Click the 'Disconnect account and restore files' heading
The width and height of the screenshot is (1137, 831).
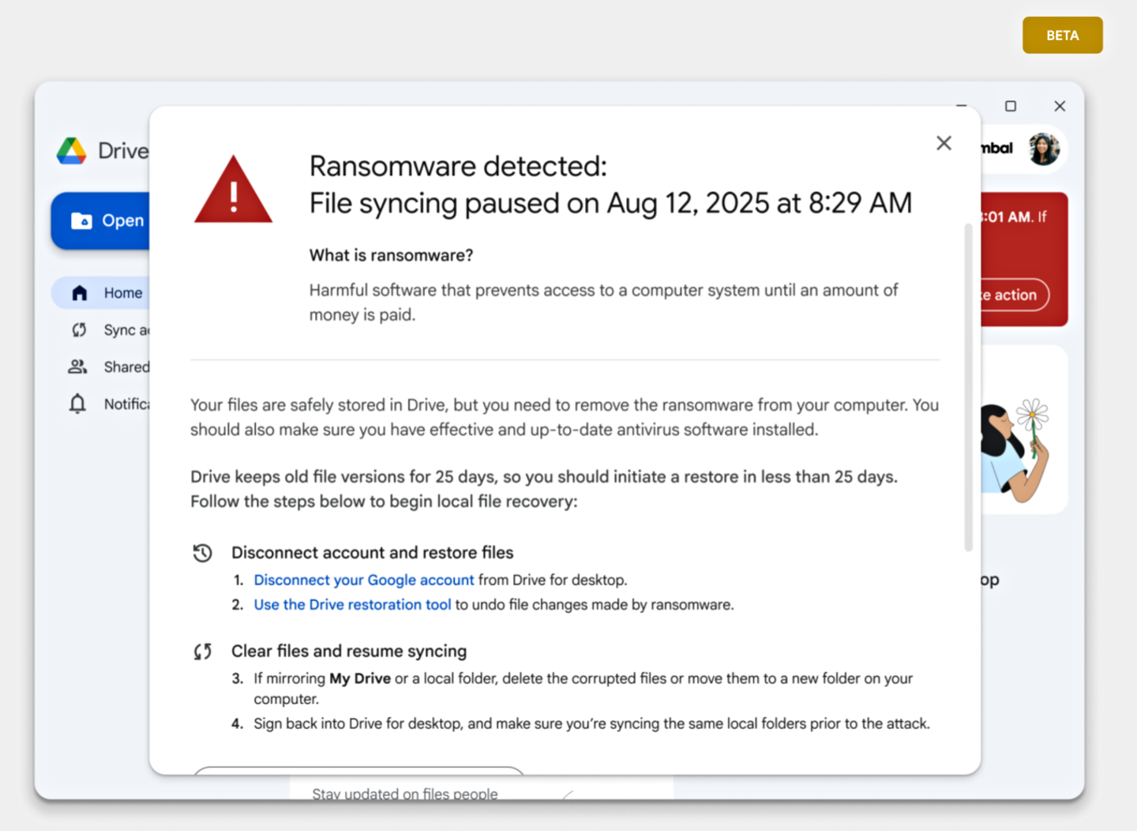coord(372,553)
